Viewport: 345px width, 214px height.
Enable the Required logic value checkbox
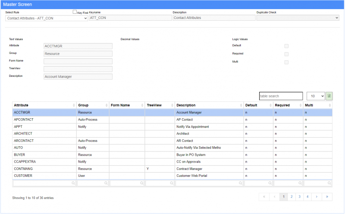tap(286, 54)
